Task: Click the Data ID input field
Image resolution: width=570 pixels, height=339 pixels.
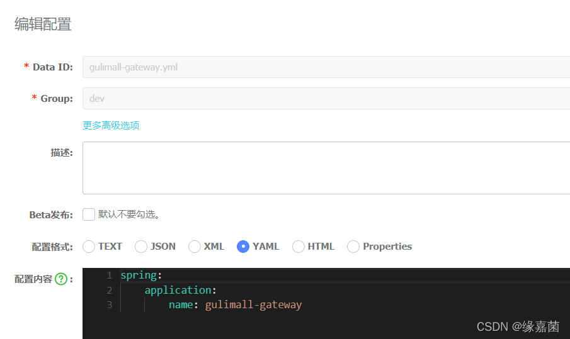Action: [x=326, y=67]
